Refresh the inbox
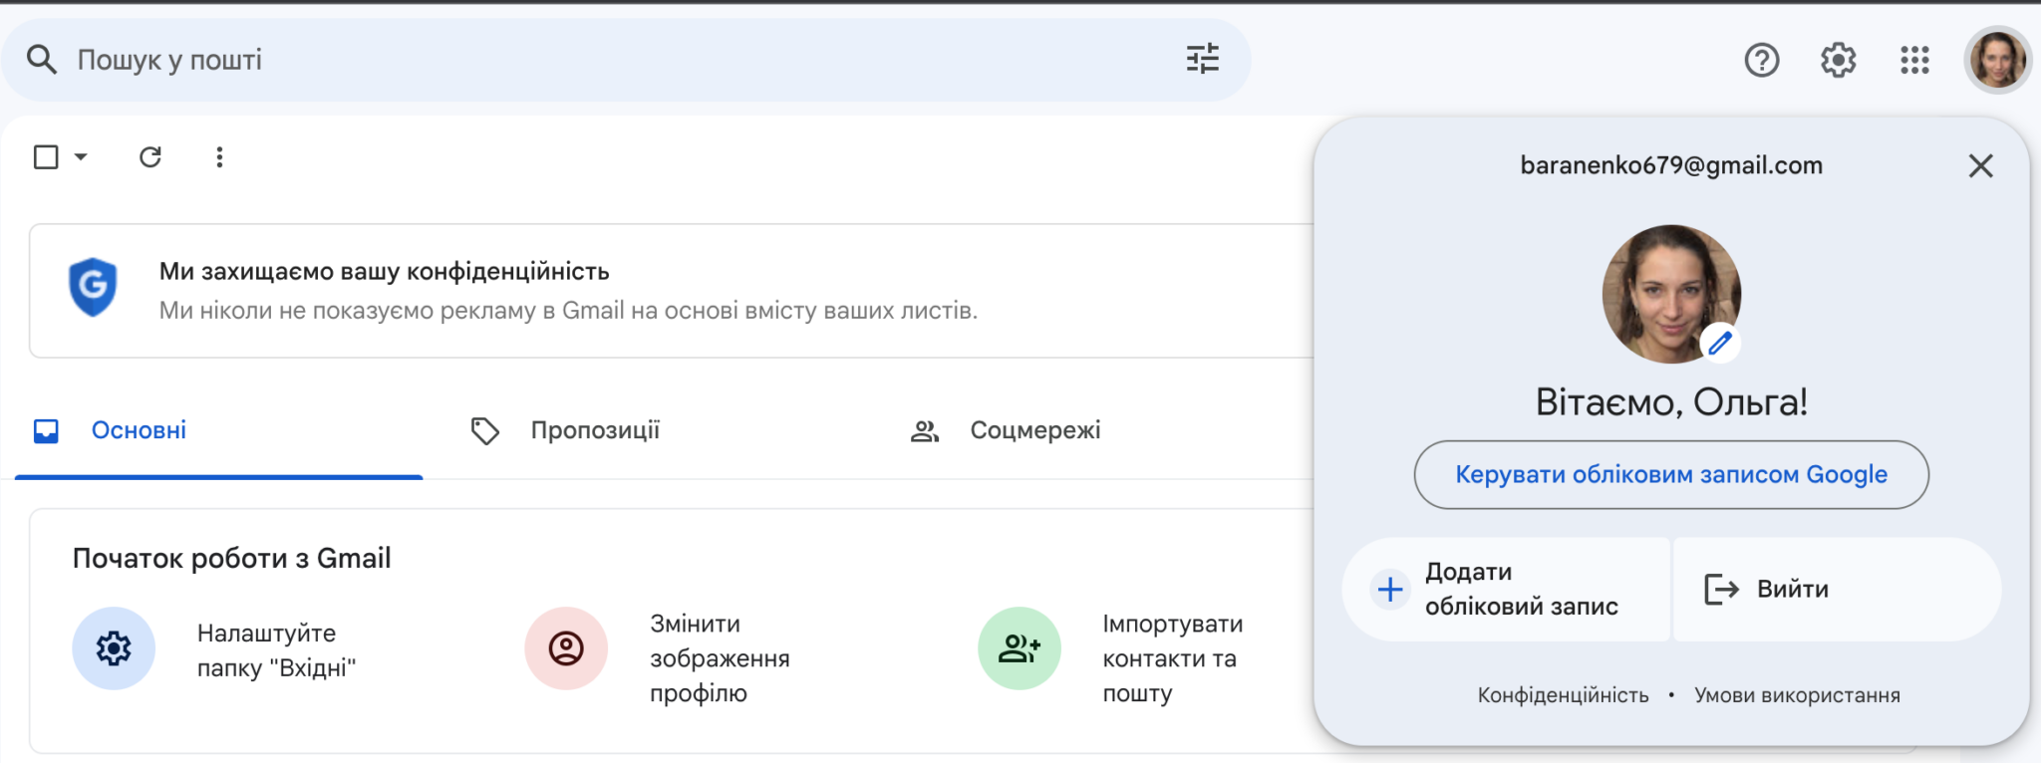The width and height of the screenshot is (2041, 763). (x=150, y=157)
